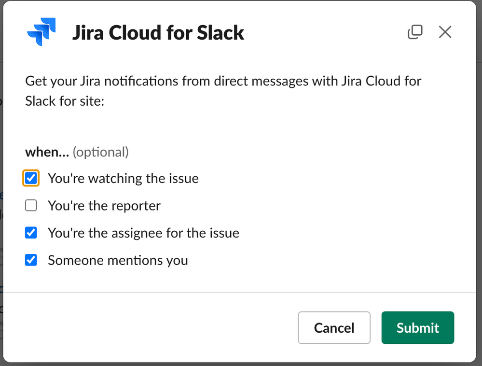This screenshot has width=482, height=366.
Task: Toggle "Someone mentions you" checkbox
Action: click(31, 260)
